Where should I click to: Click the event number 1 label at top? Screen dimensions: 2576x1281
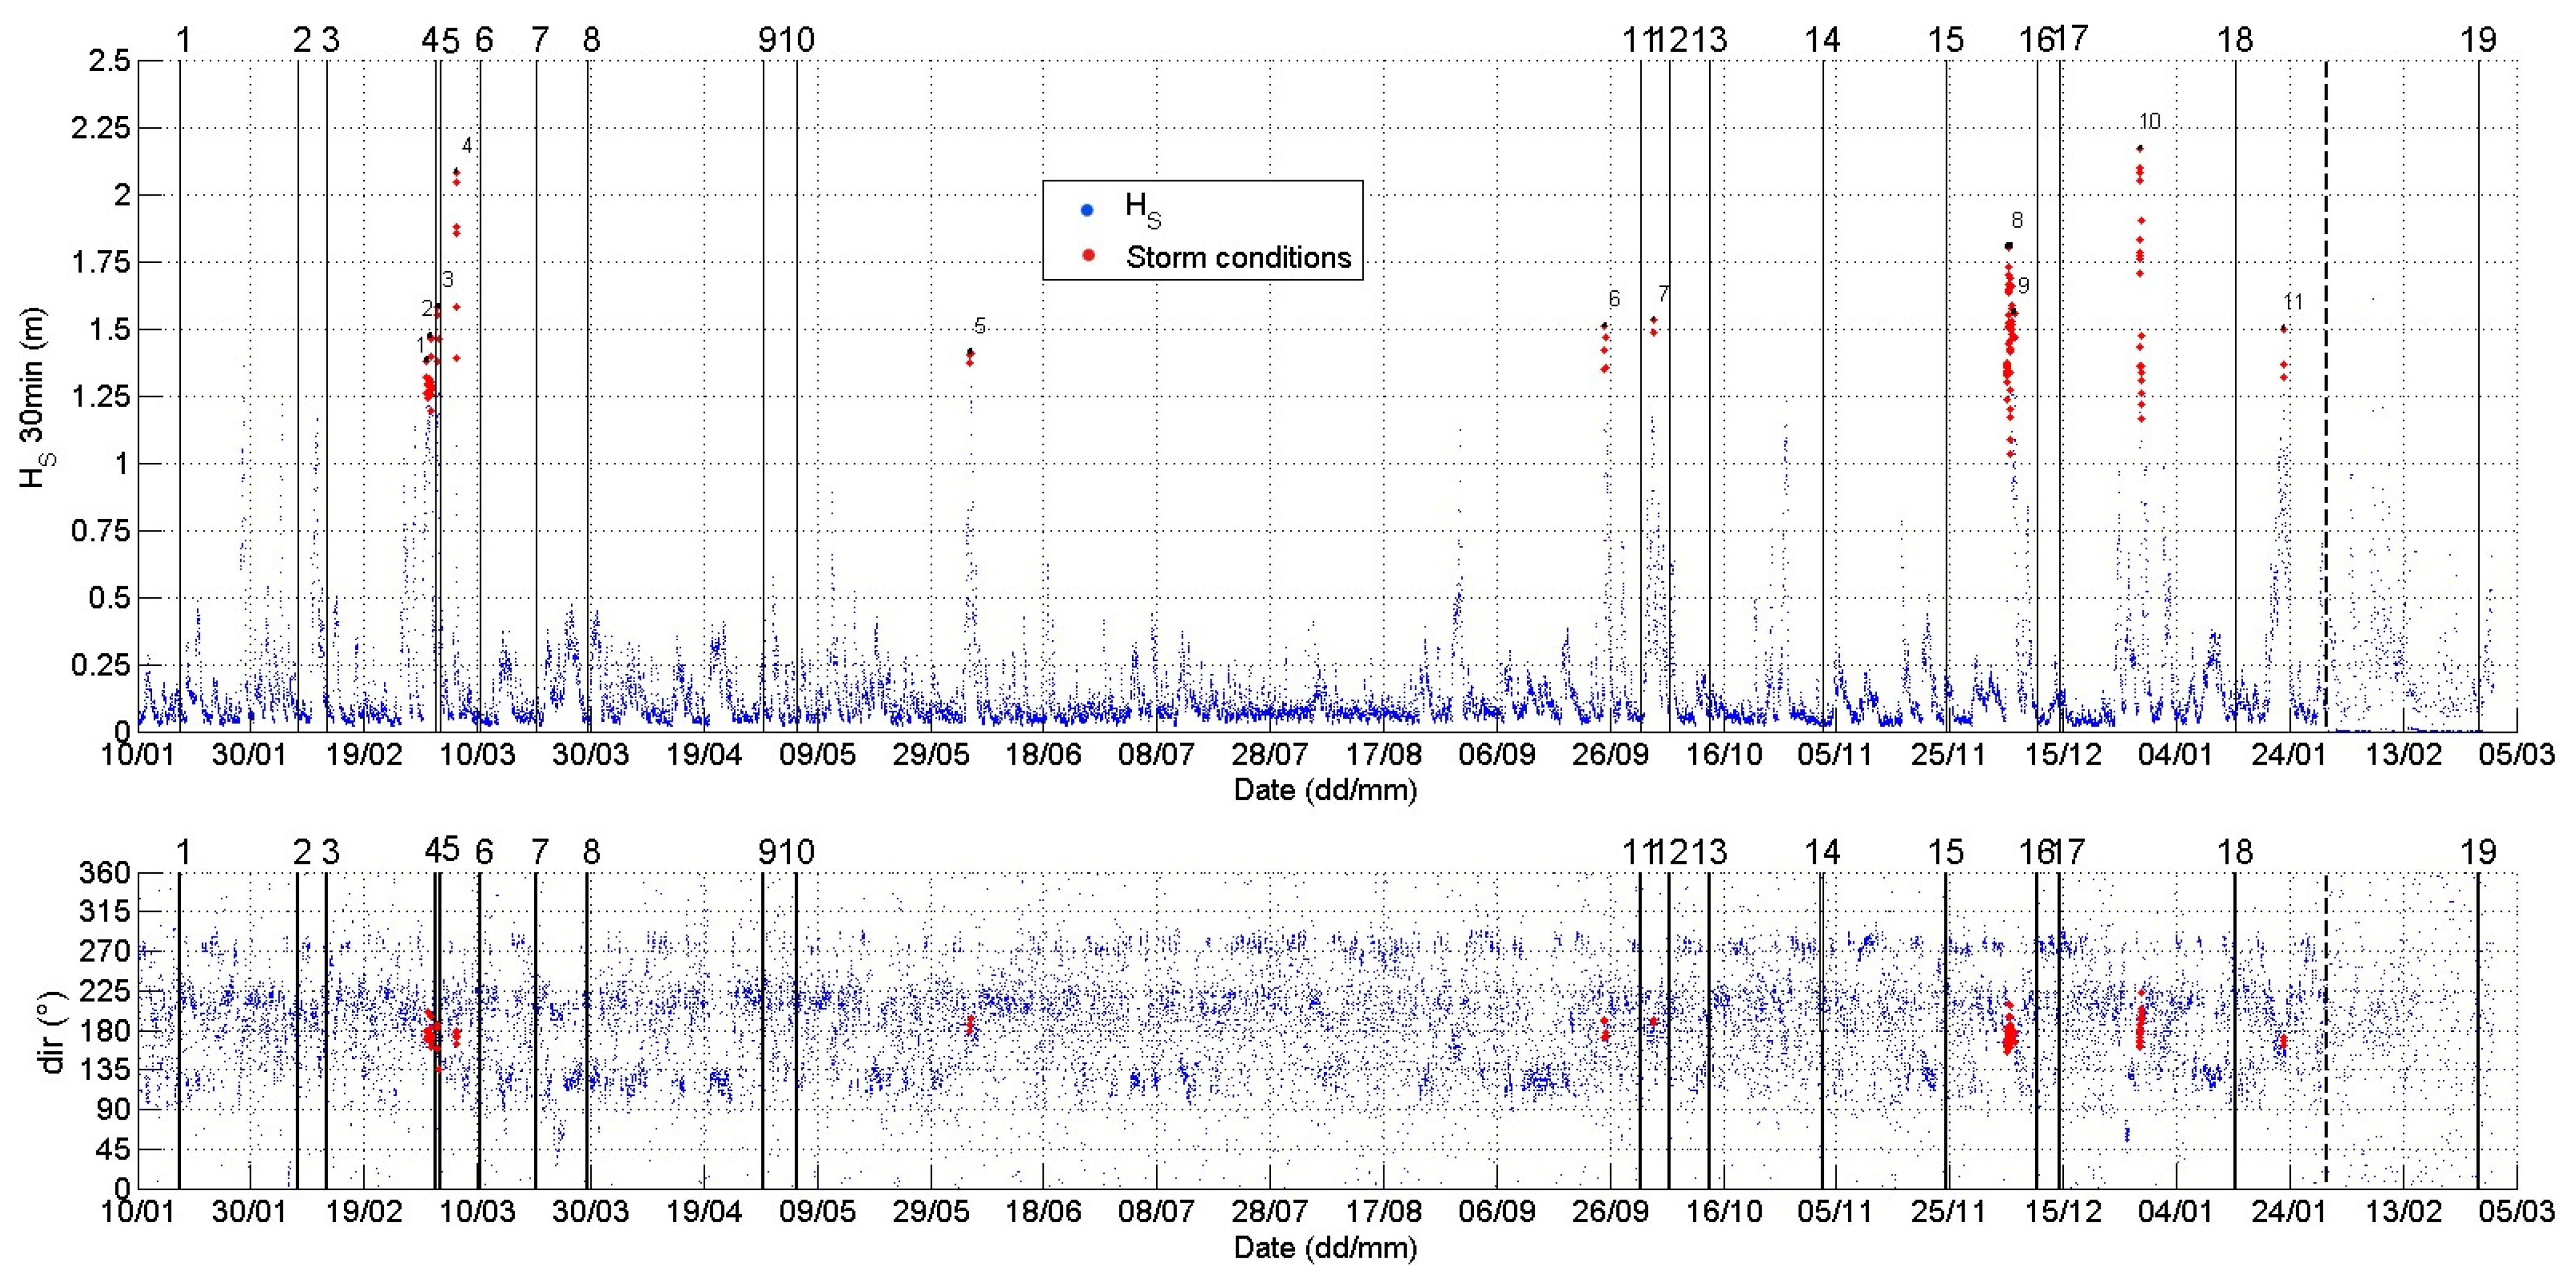click(183, 40)
